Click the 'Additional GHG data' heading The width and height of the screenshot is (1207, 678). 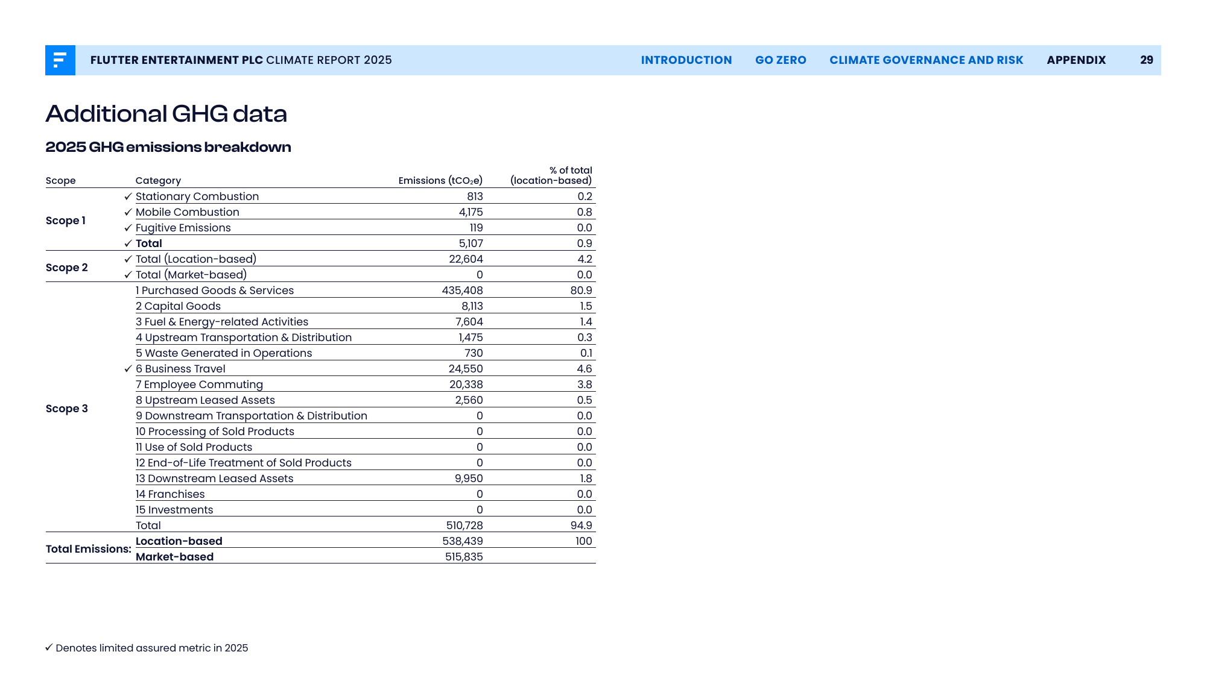pos(166,114)
